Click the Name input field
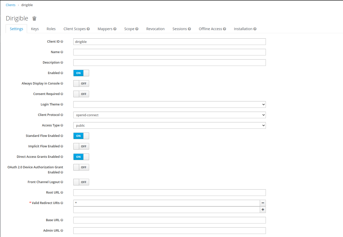Viewport: 343px width, 237px height. pos(170,52)
